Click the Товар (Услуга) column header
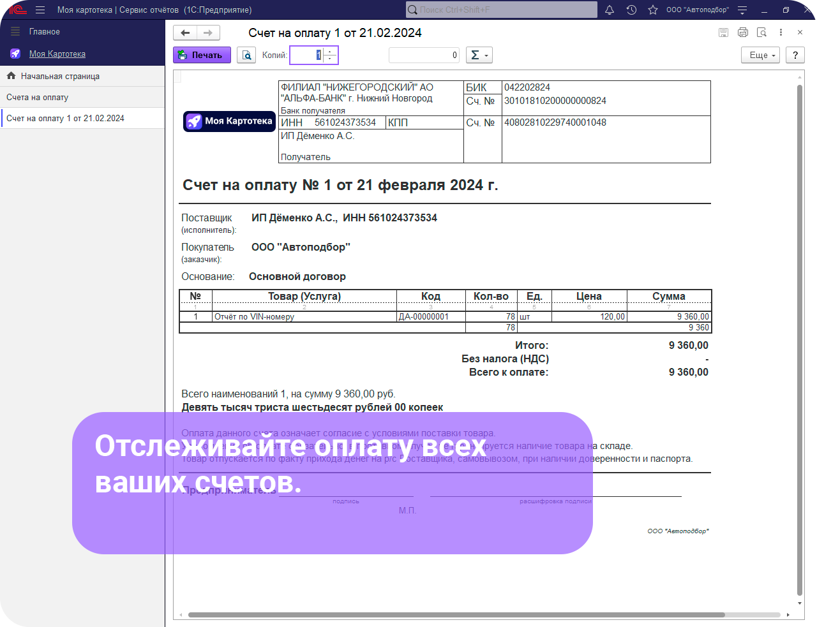Image resolution: width=817 pixels, height=627 pixels. 304,297
